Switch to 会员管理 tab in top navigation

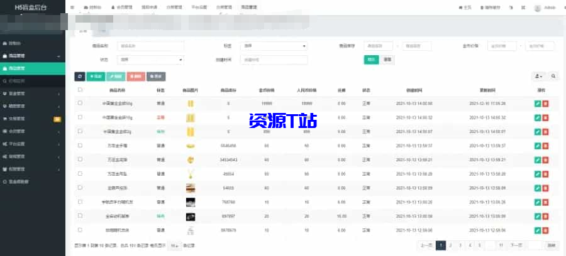[121, 8]
